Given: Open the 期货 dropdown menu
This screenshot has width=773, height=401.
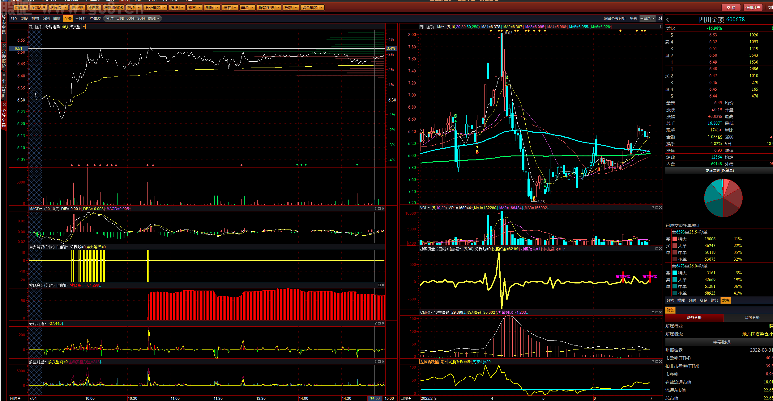Looking at the screenshot, I should pos(200,8).
